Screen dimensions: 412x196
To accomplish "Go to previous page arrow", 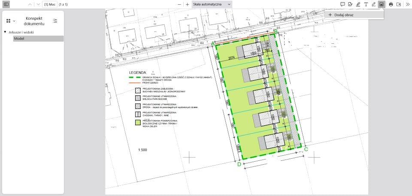I will coord(30,4).
